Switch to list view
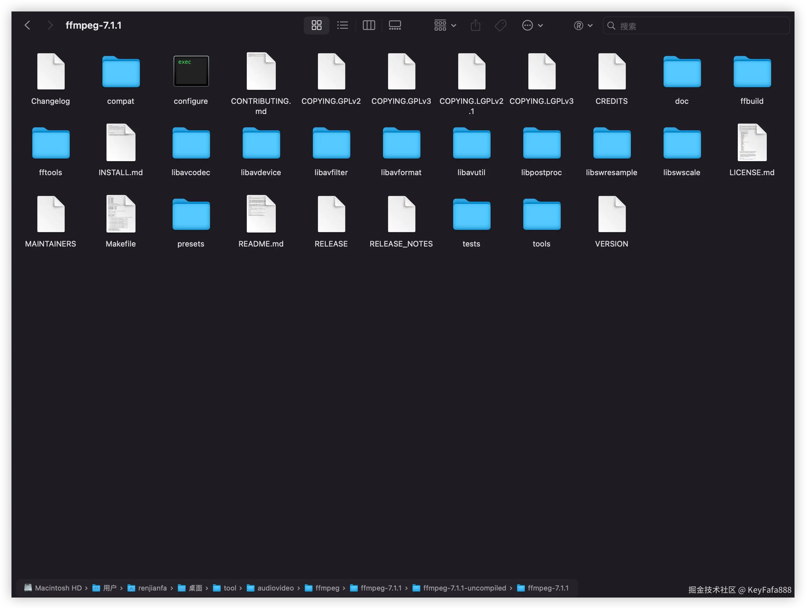This screenshot has width=806, height=609. tap(342, 25)
